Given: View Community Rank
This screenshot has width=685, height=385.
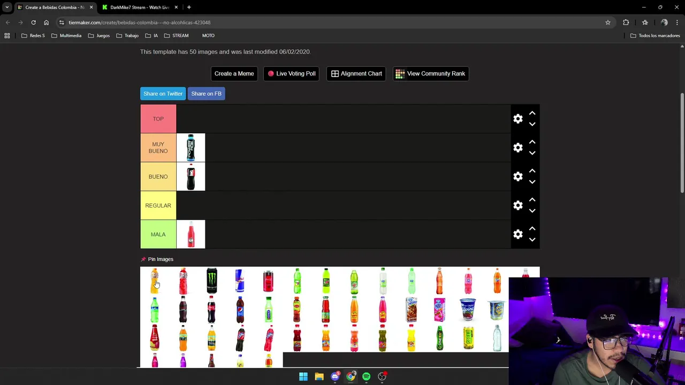Looking at the screenshot, I should pyautogui.click(x=430, y=73).
